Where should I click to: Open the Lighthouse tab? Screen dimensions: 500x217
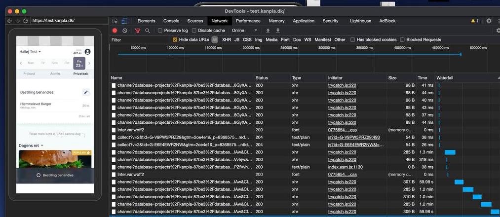tap(360, 21)
